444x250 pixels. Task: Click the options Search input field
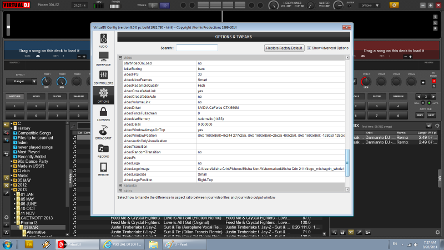(x=196, y=48)
